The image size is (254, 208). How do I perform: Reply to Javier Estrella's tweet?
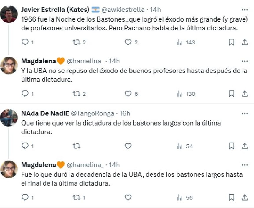point(25,42)
